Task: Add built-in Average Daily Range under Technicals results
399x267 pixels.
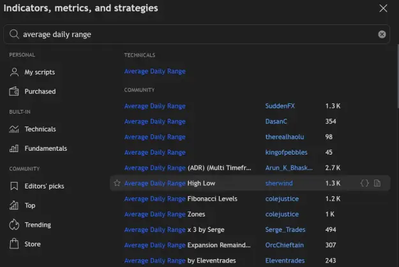Action: pos(154,72)
